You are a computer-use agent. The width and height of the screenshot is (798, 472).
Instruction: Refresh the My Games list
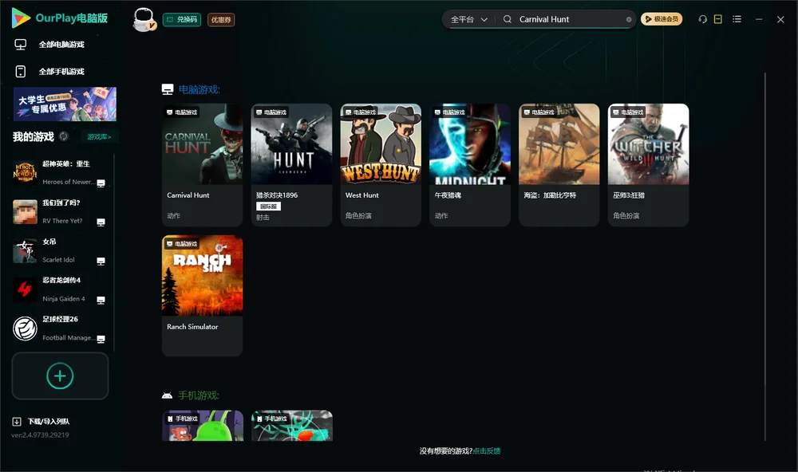coord(64,136)
